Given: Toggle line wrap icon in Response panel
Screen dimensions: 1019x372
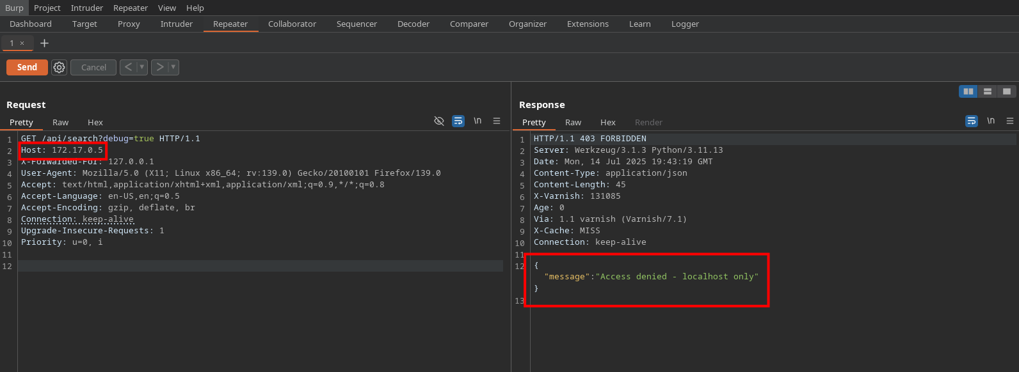Looking at the screenshot, I should [972, 121].
